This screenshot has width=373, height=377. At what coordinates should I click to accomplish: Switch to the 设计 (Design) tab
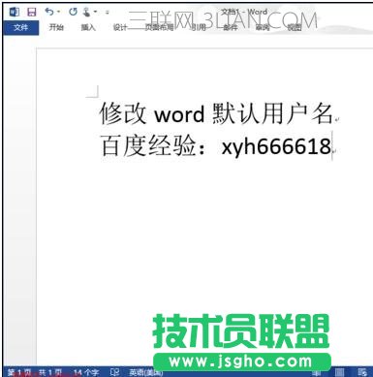point(120,27)
